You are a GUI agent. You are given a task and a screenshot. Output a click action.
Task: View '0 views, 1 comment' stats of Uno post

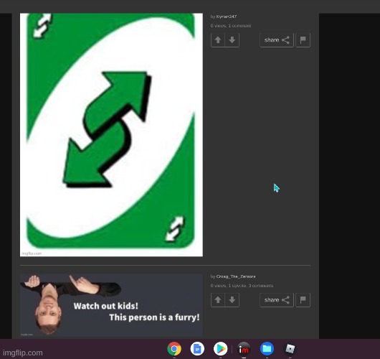click(231, 26)
